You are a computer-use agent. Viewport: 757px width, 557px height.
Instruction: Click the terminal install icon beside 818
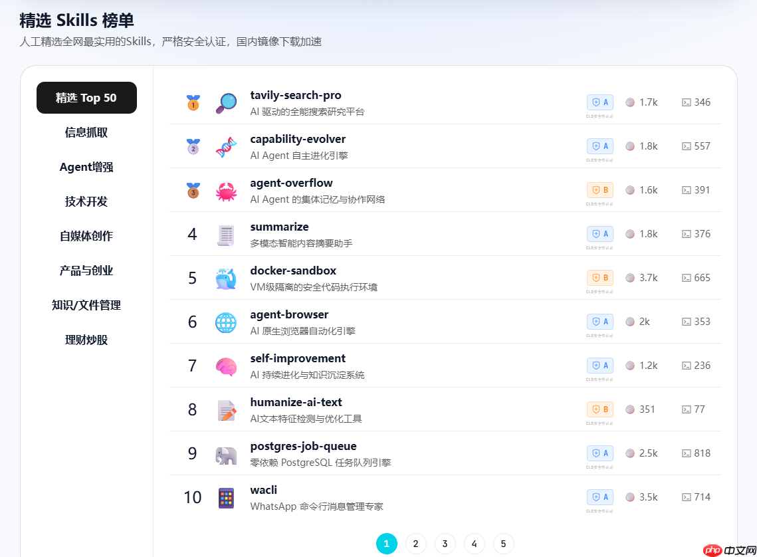686,454
